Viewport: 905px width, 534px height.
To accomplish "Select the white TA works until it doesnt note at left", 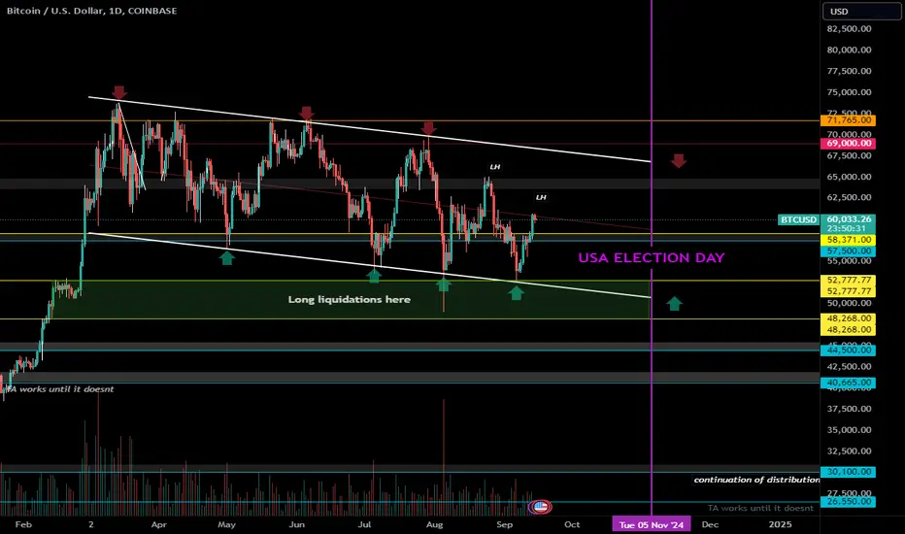I will [x=59, y=389].
